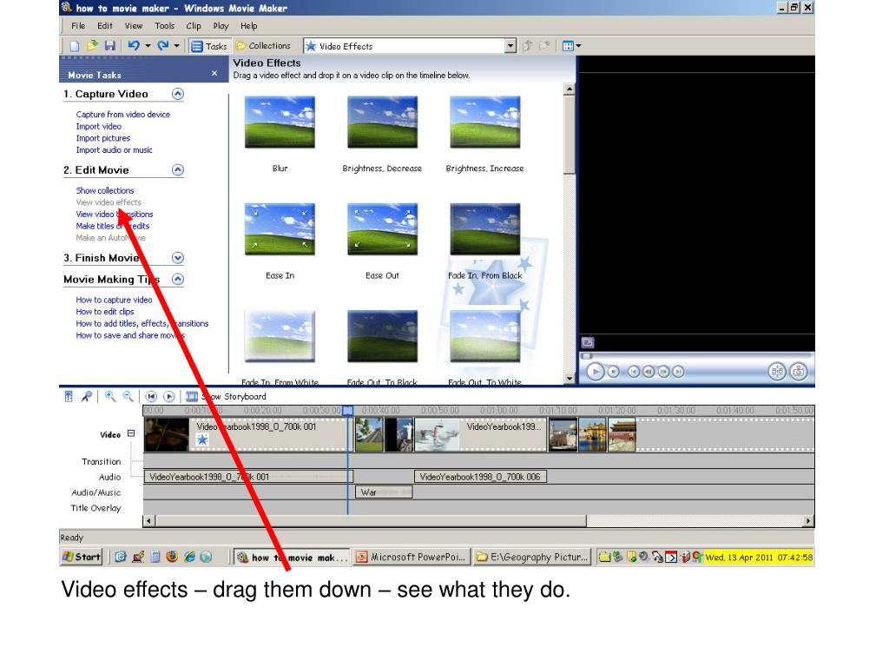
Task: Toggle the Collections pane button
Action: 263,46
